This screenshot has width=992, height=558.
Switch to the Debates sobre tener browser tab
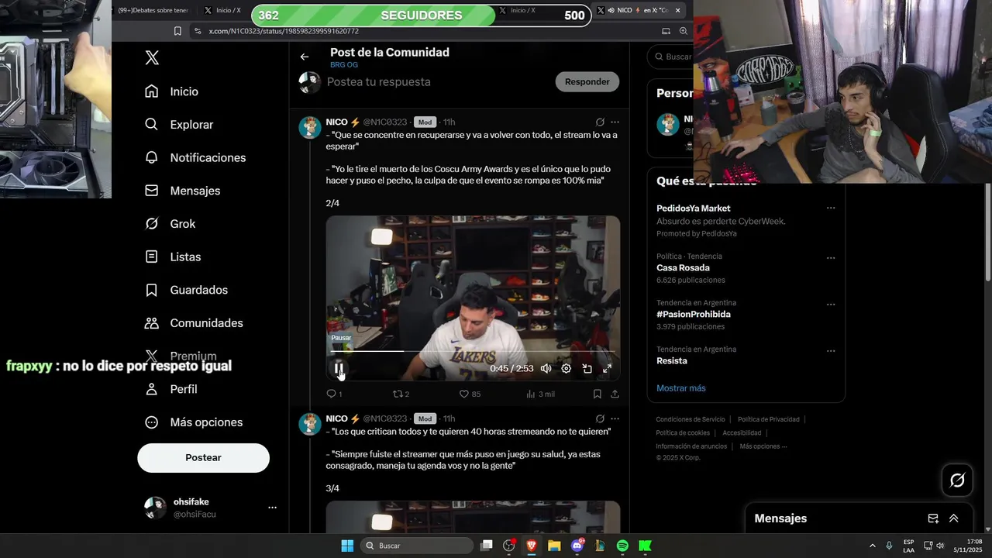(x=153, y=10)
